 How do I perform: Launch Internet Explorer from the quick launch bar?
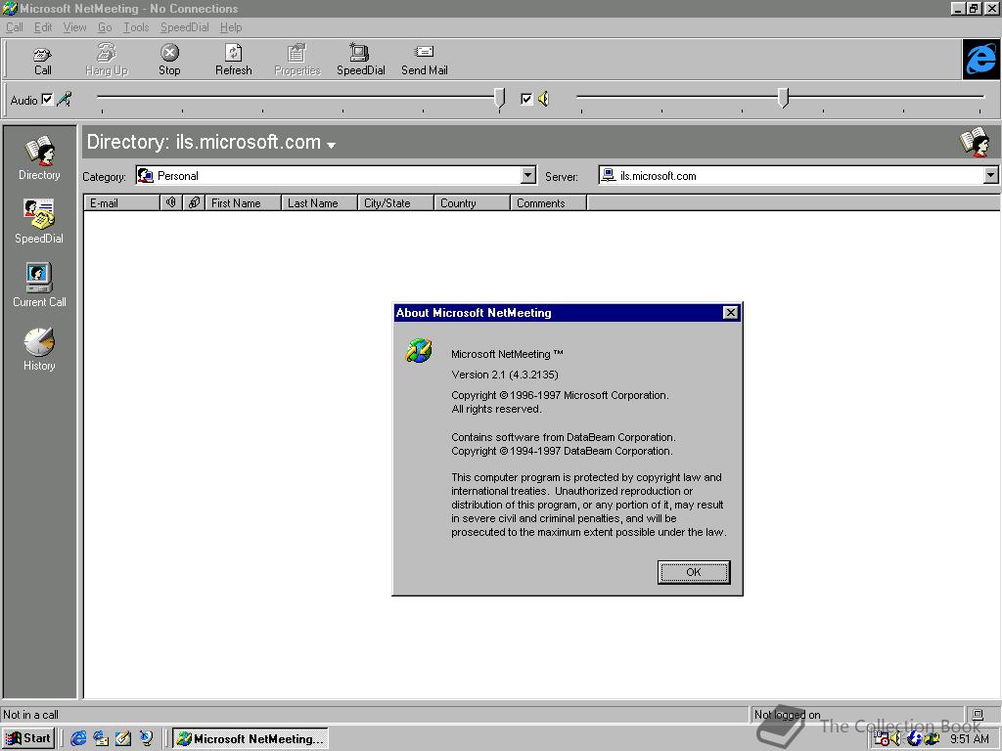[x=78, y=738]
